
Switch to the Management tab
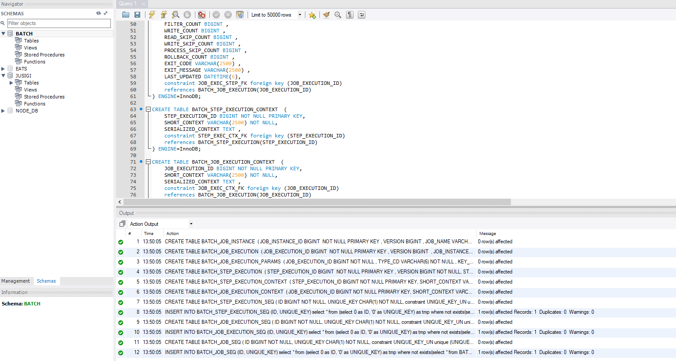tap(16, 281)
